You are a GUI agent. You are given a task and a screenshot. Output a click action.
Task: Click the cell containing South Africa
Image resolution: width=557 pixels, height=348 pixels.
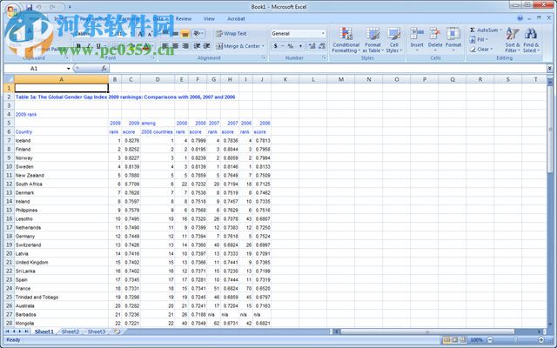click(61, 184)
